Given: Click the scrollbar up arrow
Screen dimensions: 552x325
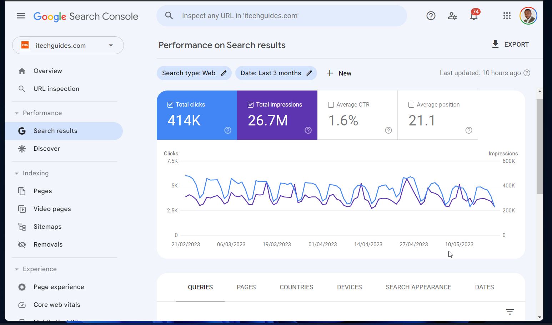Looking at the screenshot, I should 540,92.
